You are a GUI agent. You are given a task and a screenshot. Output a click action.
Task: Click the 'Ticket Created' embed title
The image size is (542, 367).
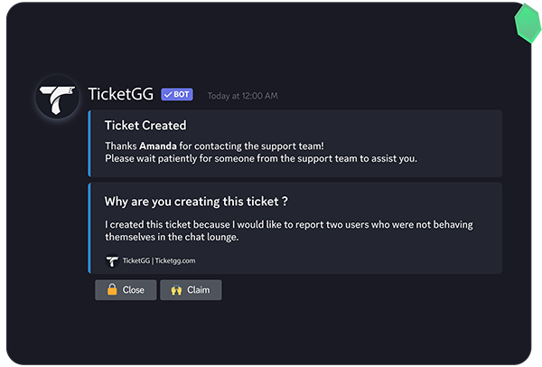pyautogui.click(x=145, y=126)
